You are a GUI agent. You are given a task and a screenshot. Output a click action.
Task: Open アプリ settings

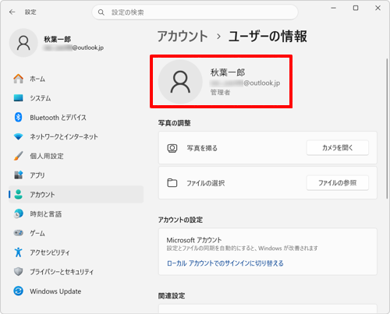point(76,175)
